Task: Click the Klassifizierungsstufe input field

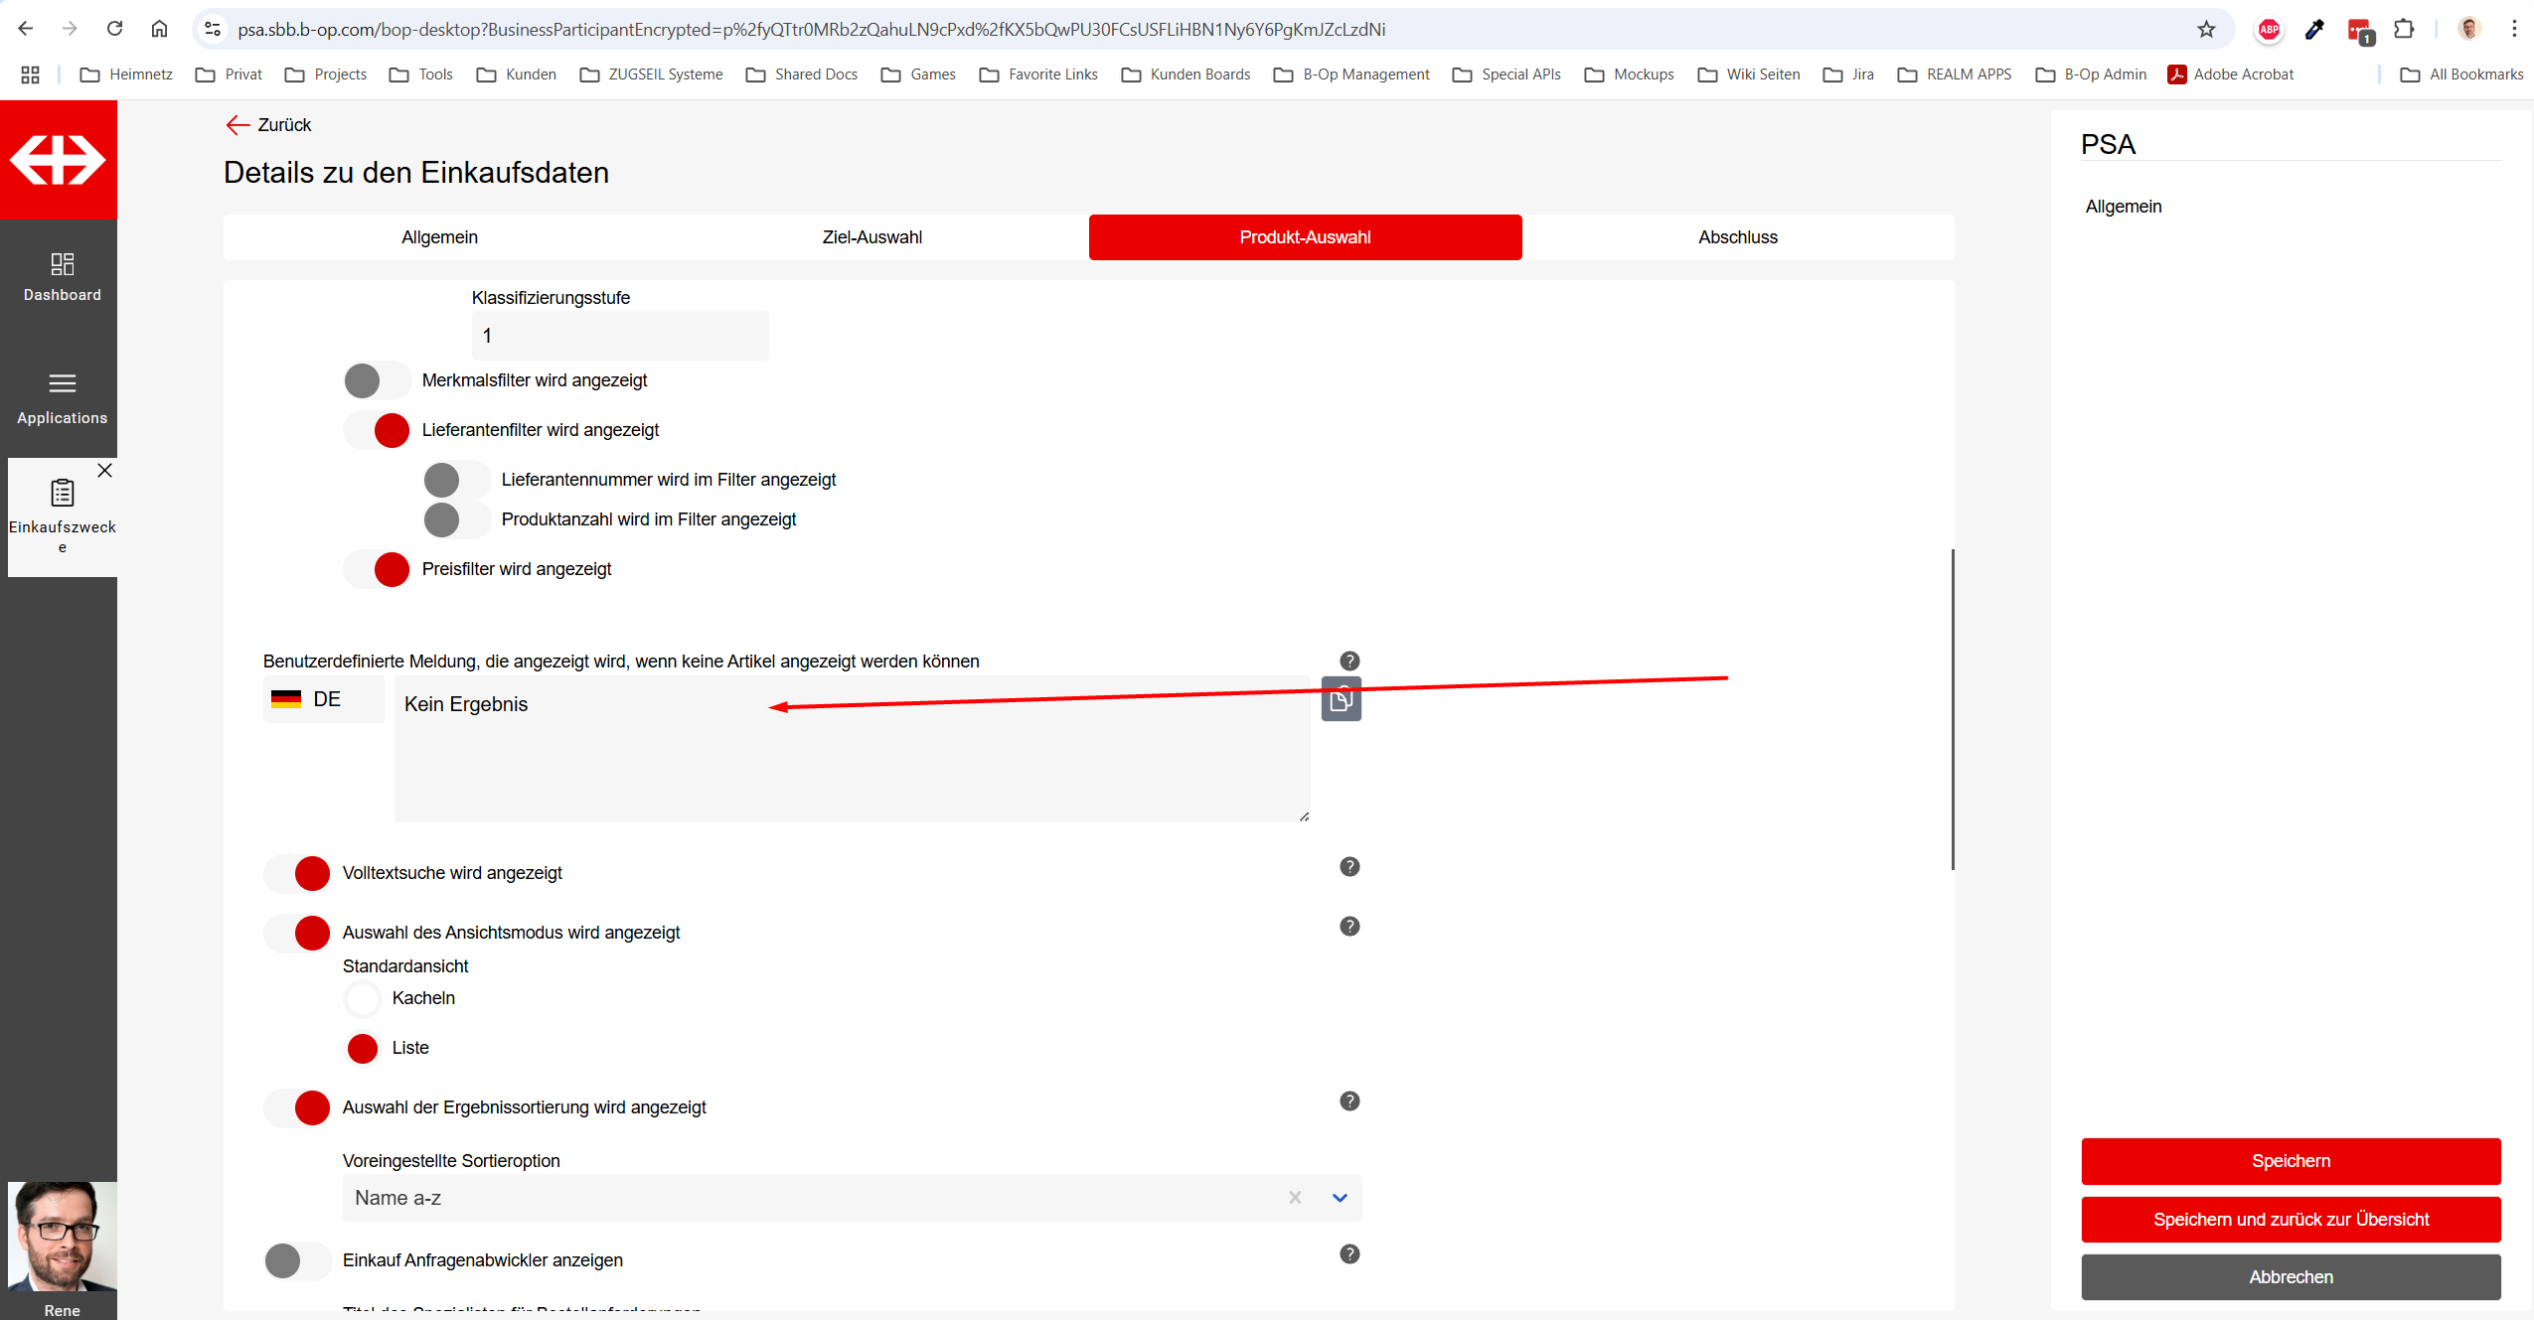Action: 619,337
